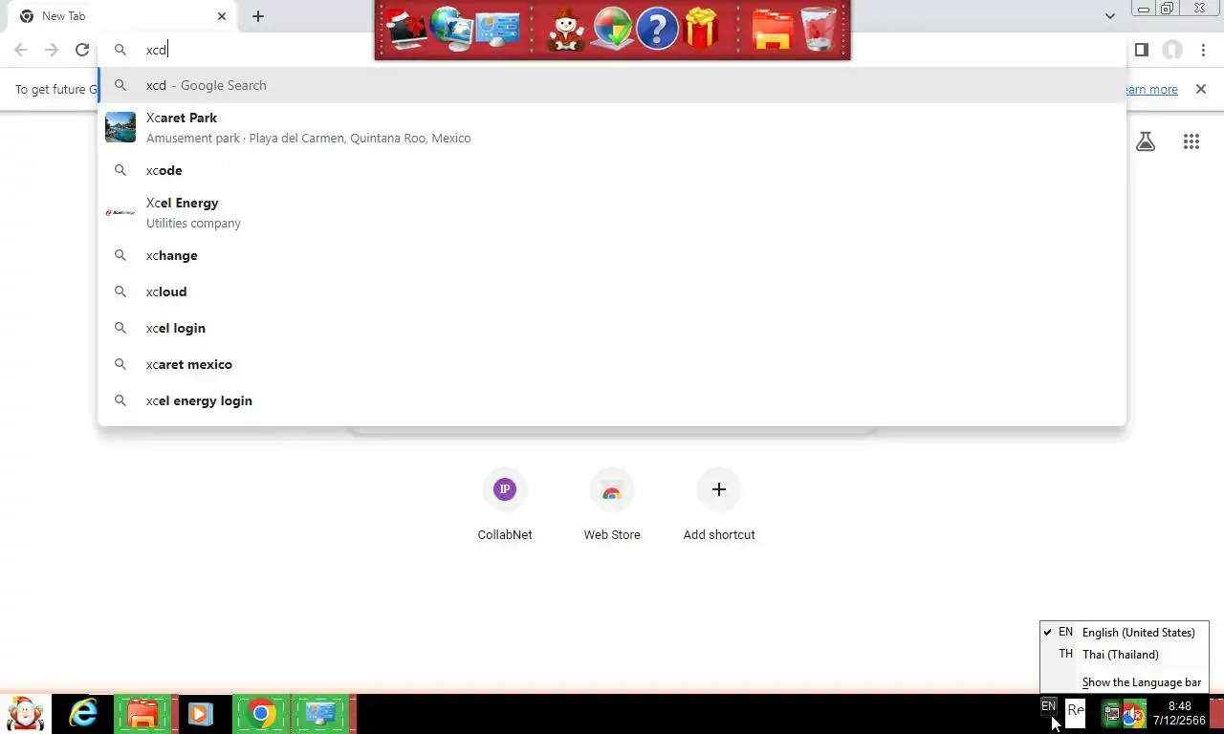Viewport: 1224px width, 734px height.
Task: Select Thai (Thailand) input language
Action: coord(1125,655)
